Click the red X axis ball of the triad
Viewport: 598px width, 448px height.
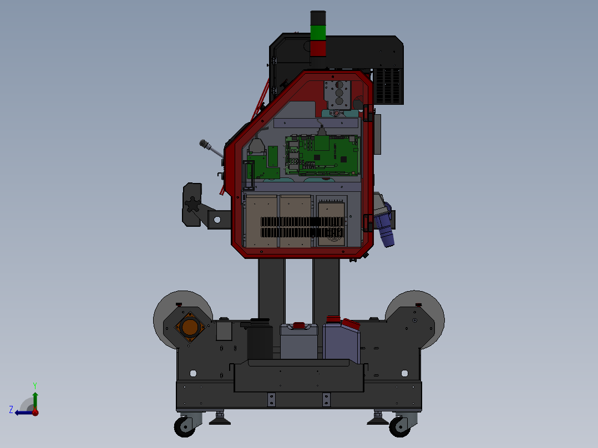[36, 413]
